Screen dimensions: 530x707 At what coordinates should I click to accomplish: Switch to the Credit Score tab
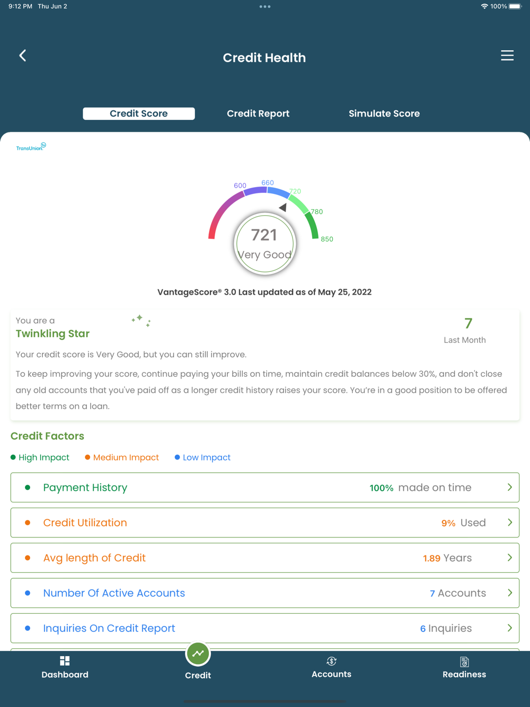pos(139,113)
